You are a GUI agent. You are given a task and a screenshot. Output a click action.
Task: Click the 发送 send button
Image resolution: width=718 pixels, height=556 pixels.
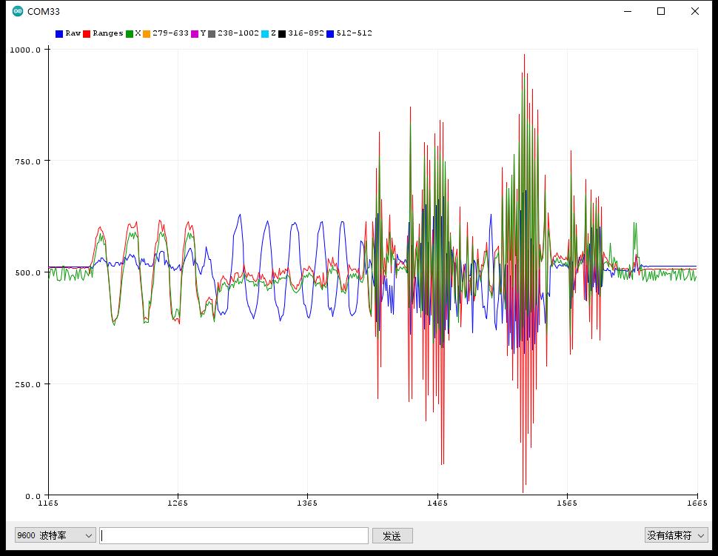click(392, 535)
